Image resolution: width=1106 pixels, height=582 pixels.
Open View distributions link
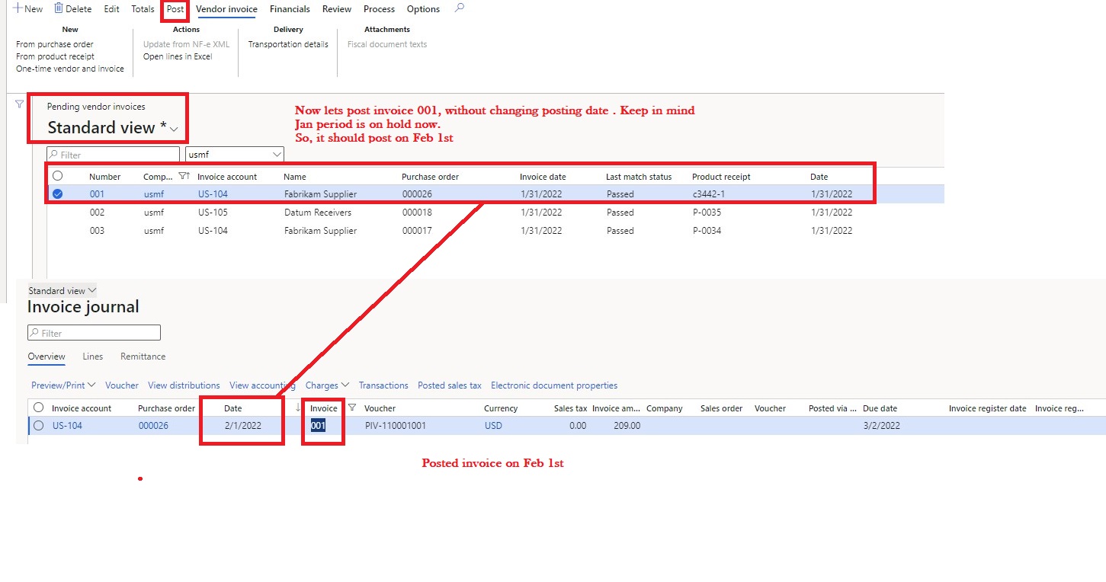coord(184,385)
